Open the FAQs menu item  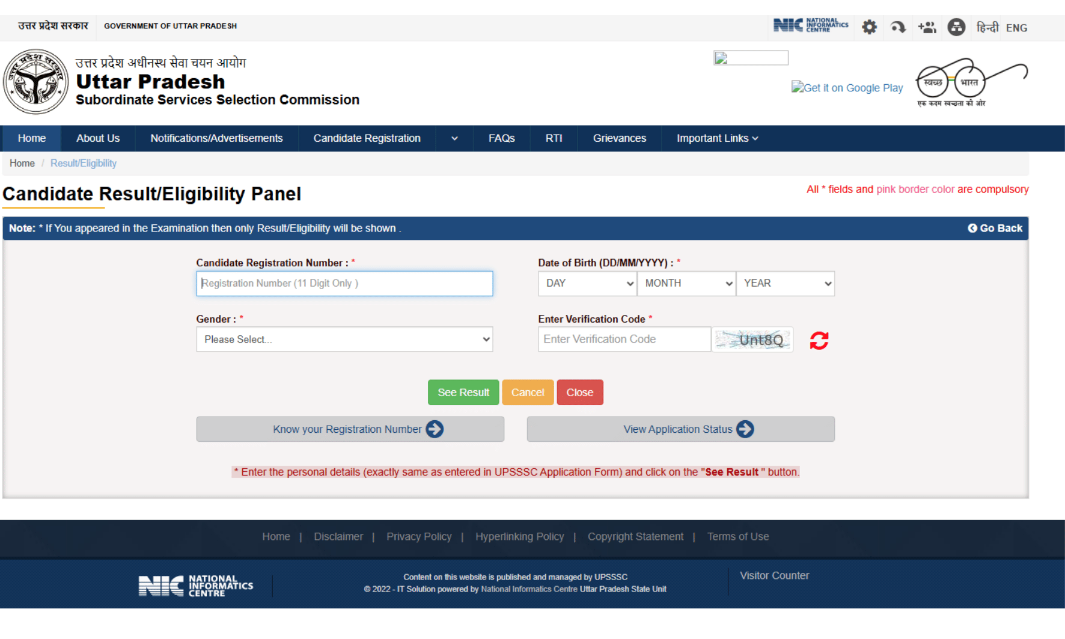click(501, 138)
